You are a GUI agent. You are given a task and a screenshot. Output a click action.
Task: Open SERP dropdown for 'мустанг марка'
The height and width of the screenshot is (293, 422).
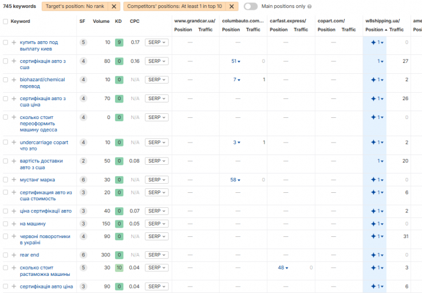pos(157,180)
